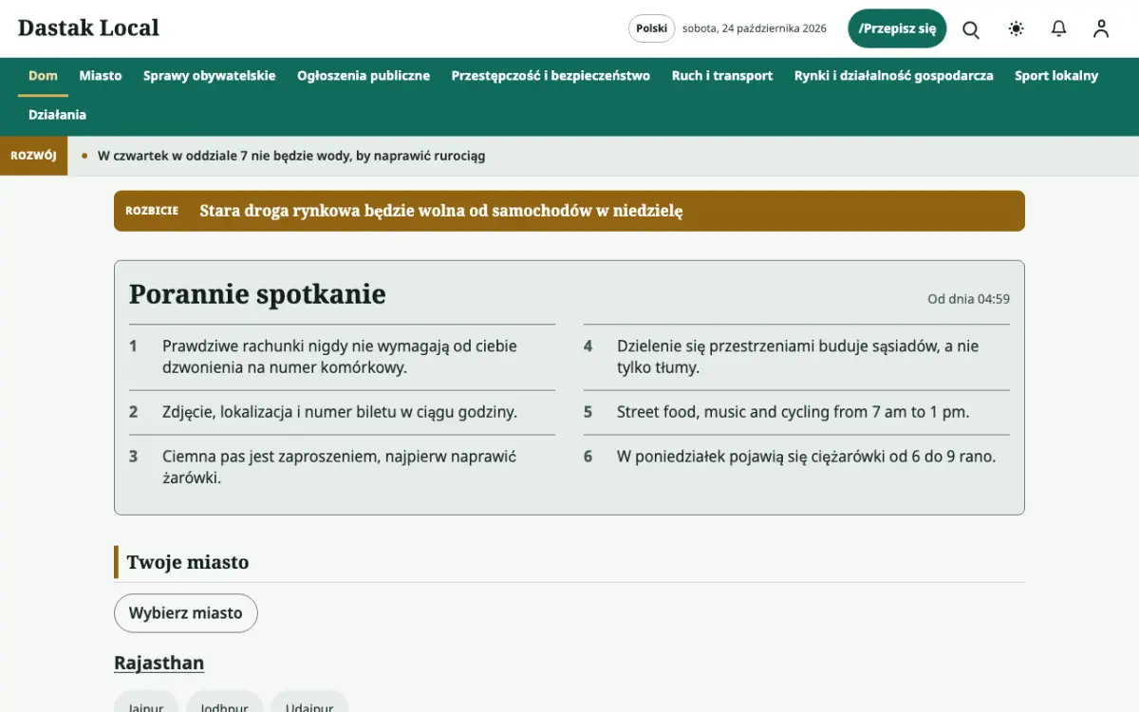This screenshot has height=712, width=1139.
Task: Click the /Przepisz się subscribe button
Action: point(897,28)
